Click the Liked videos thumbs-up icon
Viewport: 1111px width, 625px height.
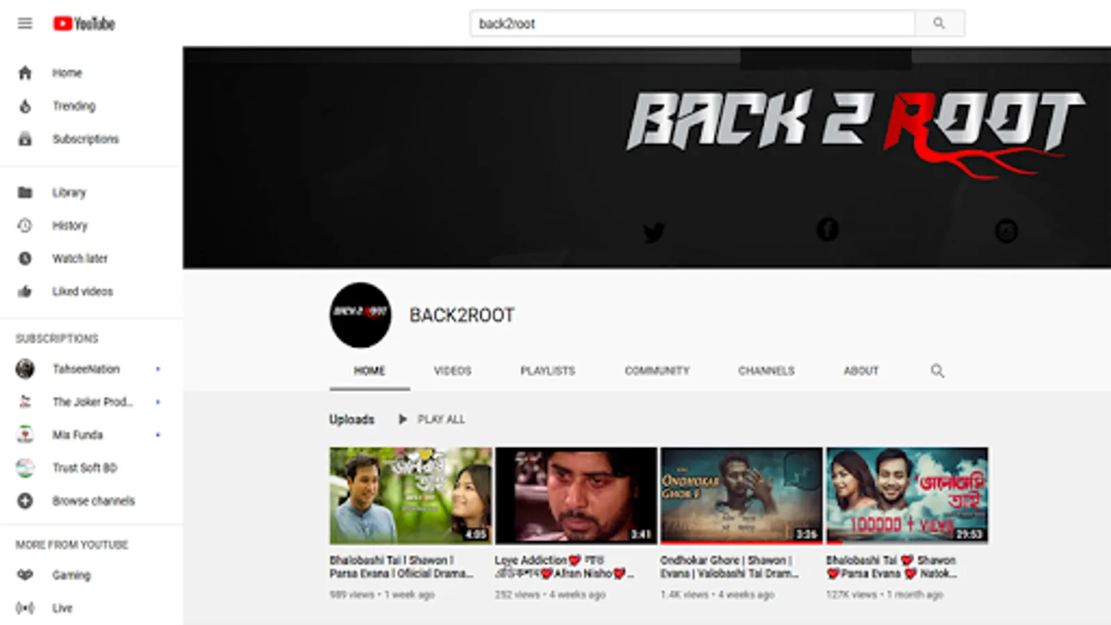[25, 292]
